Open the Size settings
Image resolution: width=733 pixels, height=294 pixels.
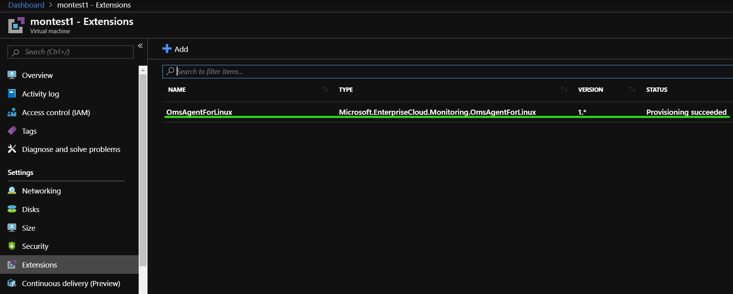click(x=29, y=228)
